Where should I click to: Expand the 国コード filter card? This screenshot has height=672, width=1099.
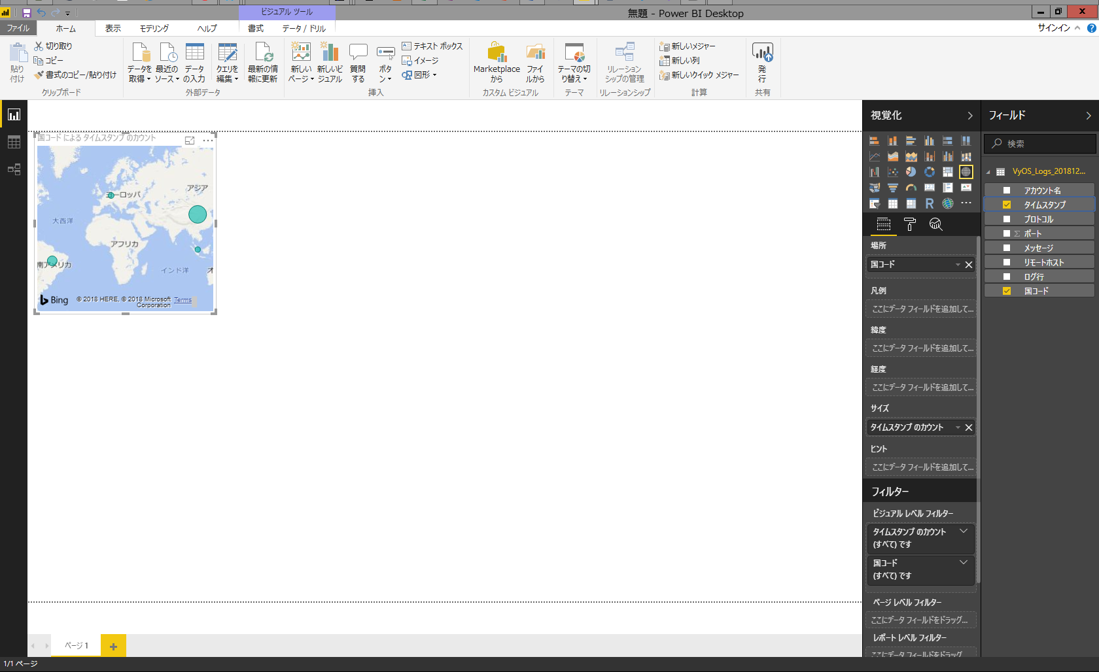pos(964,563)
